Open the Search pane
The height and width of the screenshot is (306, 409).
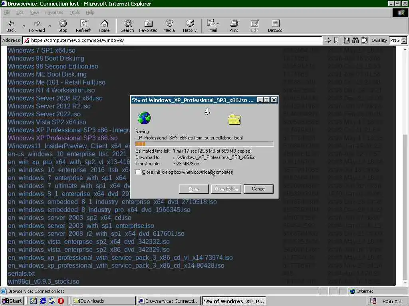click(127, 26)
